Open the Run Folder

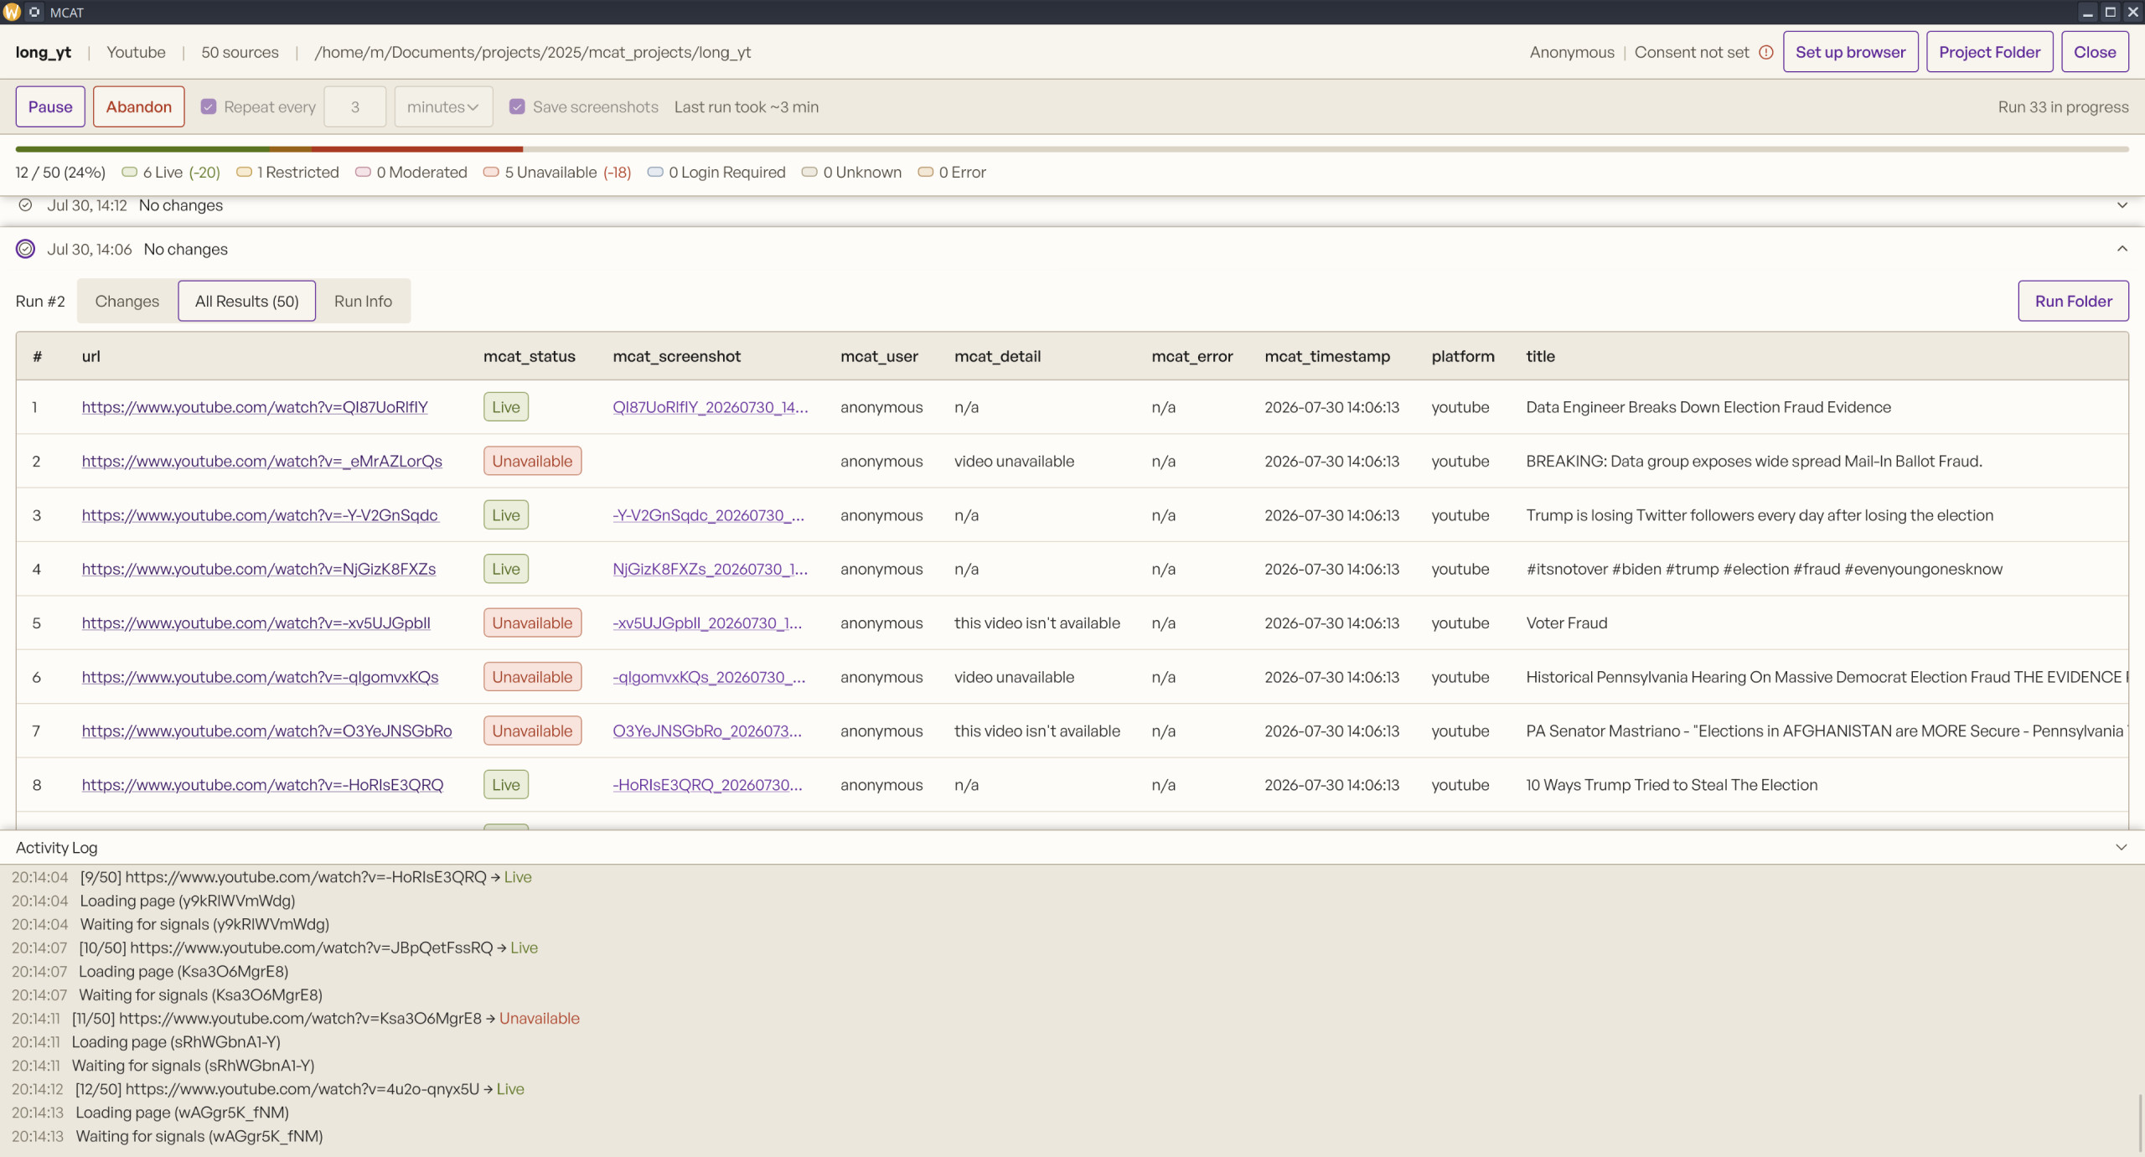(2073, 301)
